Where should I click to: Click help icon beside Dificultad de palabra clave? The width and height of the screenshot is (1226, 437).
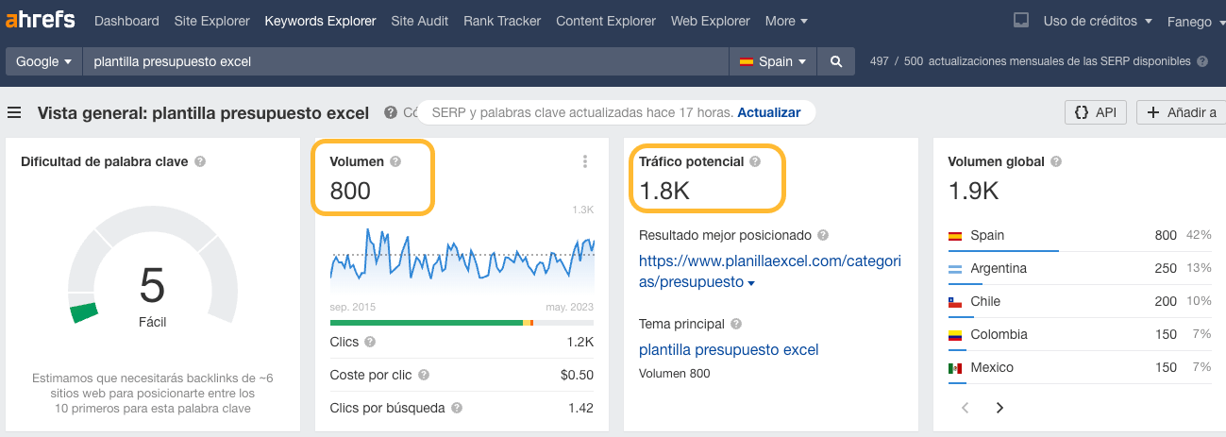[200, 161]
